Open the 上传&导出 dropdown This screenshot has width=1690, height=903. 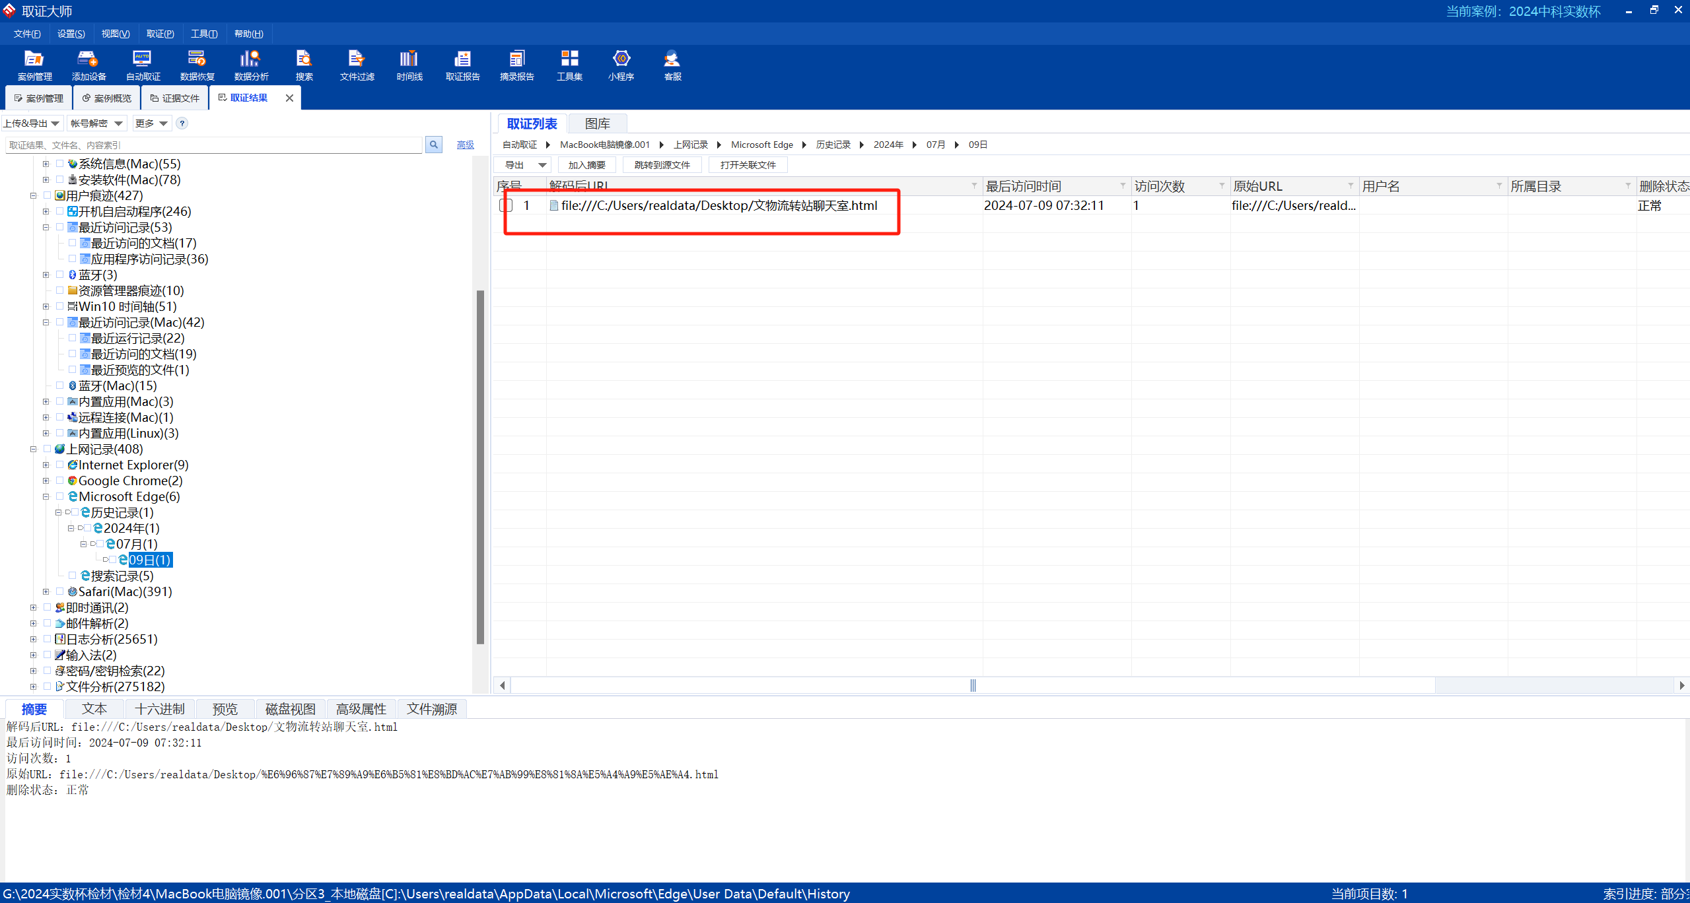click(32, 123)
